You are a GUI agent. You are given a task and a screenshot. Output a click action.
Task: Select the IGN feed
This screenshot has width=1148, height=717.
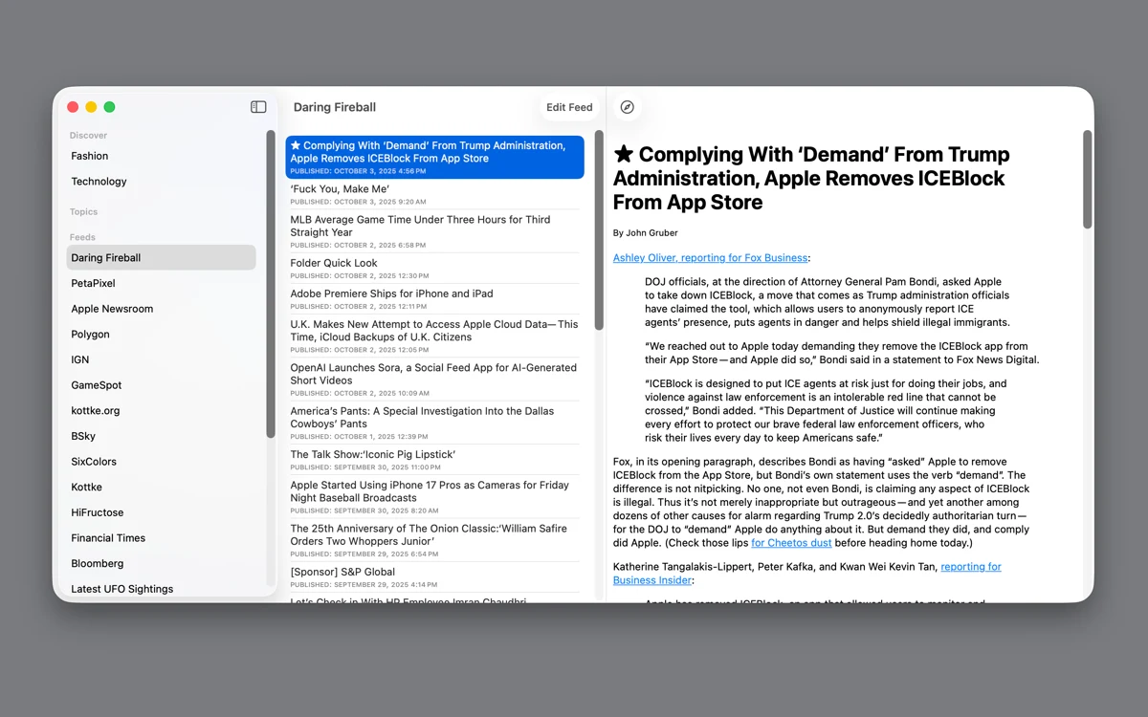(161, 359)
